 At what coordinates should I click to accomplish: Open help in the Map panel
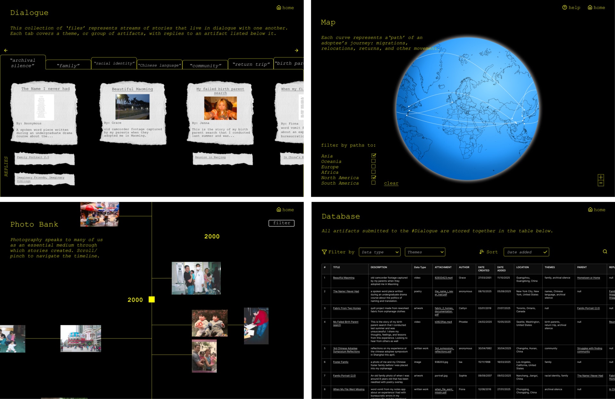pyautogui.click(x=571, y=7)
